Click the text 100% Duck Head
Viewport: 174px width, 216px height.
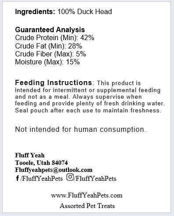(85, 12)
